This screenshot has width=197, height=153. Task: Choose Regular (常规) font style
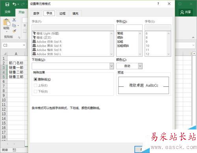[120, 33]
